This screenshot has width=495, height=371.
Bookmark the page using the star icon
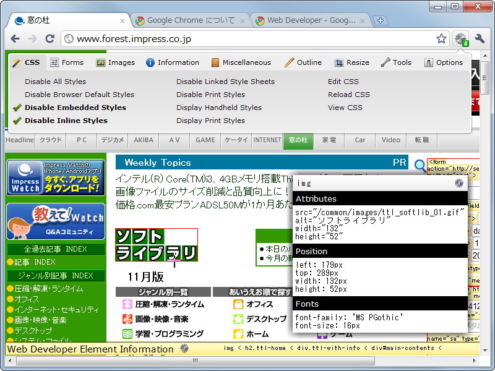pyautogui.click(x=442, y=38)
